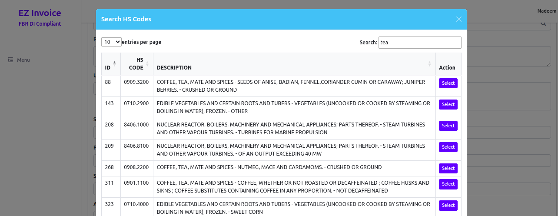Click the frozen sweet corn description
Image resolution: width=558 pixels, height=216 pixels.
[294, 207]
